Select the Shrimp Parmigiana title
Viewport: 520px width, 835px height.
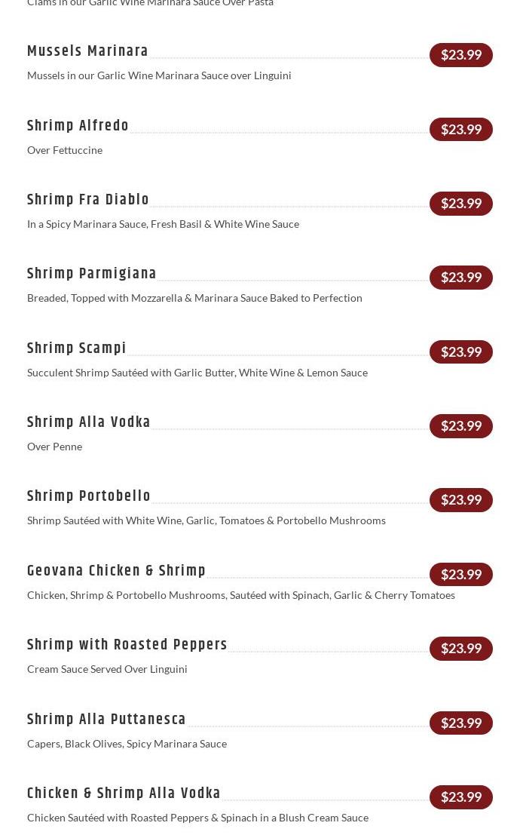[x=91, y=274]
